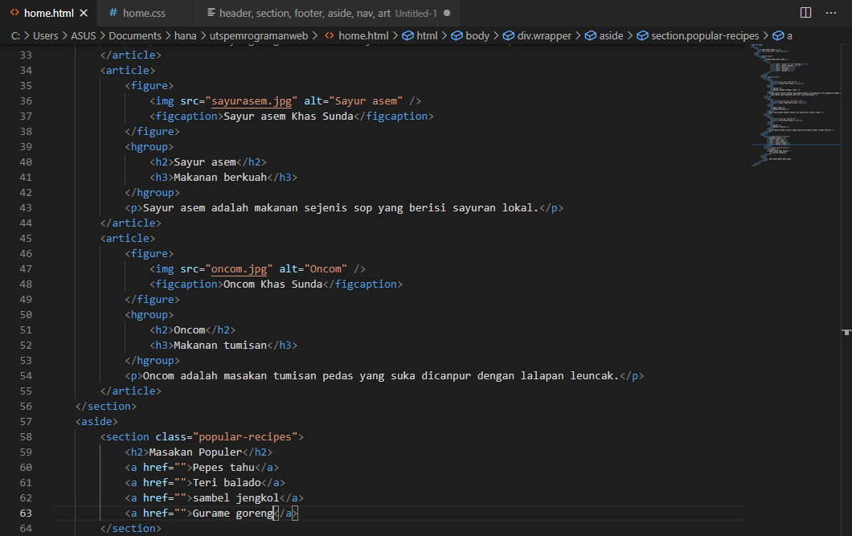The width and height of the screenshot is (852, 536).
Task: Click the "popular-recipes" class value
Action: (x=245, y=437)
